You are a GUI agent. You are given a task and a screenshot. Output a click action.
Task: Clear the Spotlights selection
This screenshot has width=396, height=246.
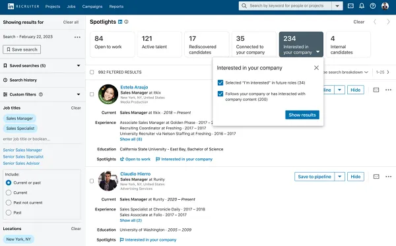(x=358, y=22)
